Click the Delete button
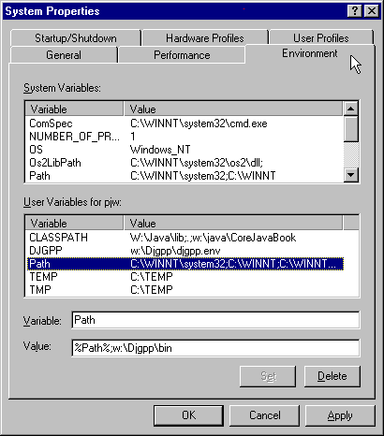Image resolution: width=384 pixels, height=436 pixels. tap(332, 376)
